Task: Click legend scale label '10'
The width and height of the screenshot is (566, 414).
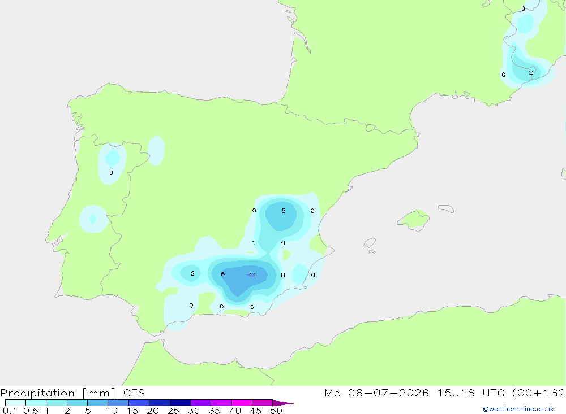Action: tap(112, 411)
